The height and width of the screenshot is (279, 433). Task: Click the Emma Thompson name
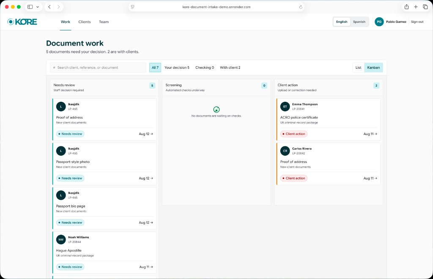click(305, 104)
